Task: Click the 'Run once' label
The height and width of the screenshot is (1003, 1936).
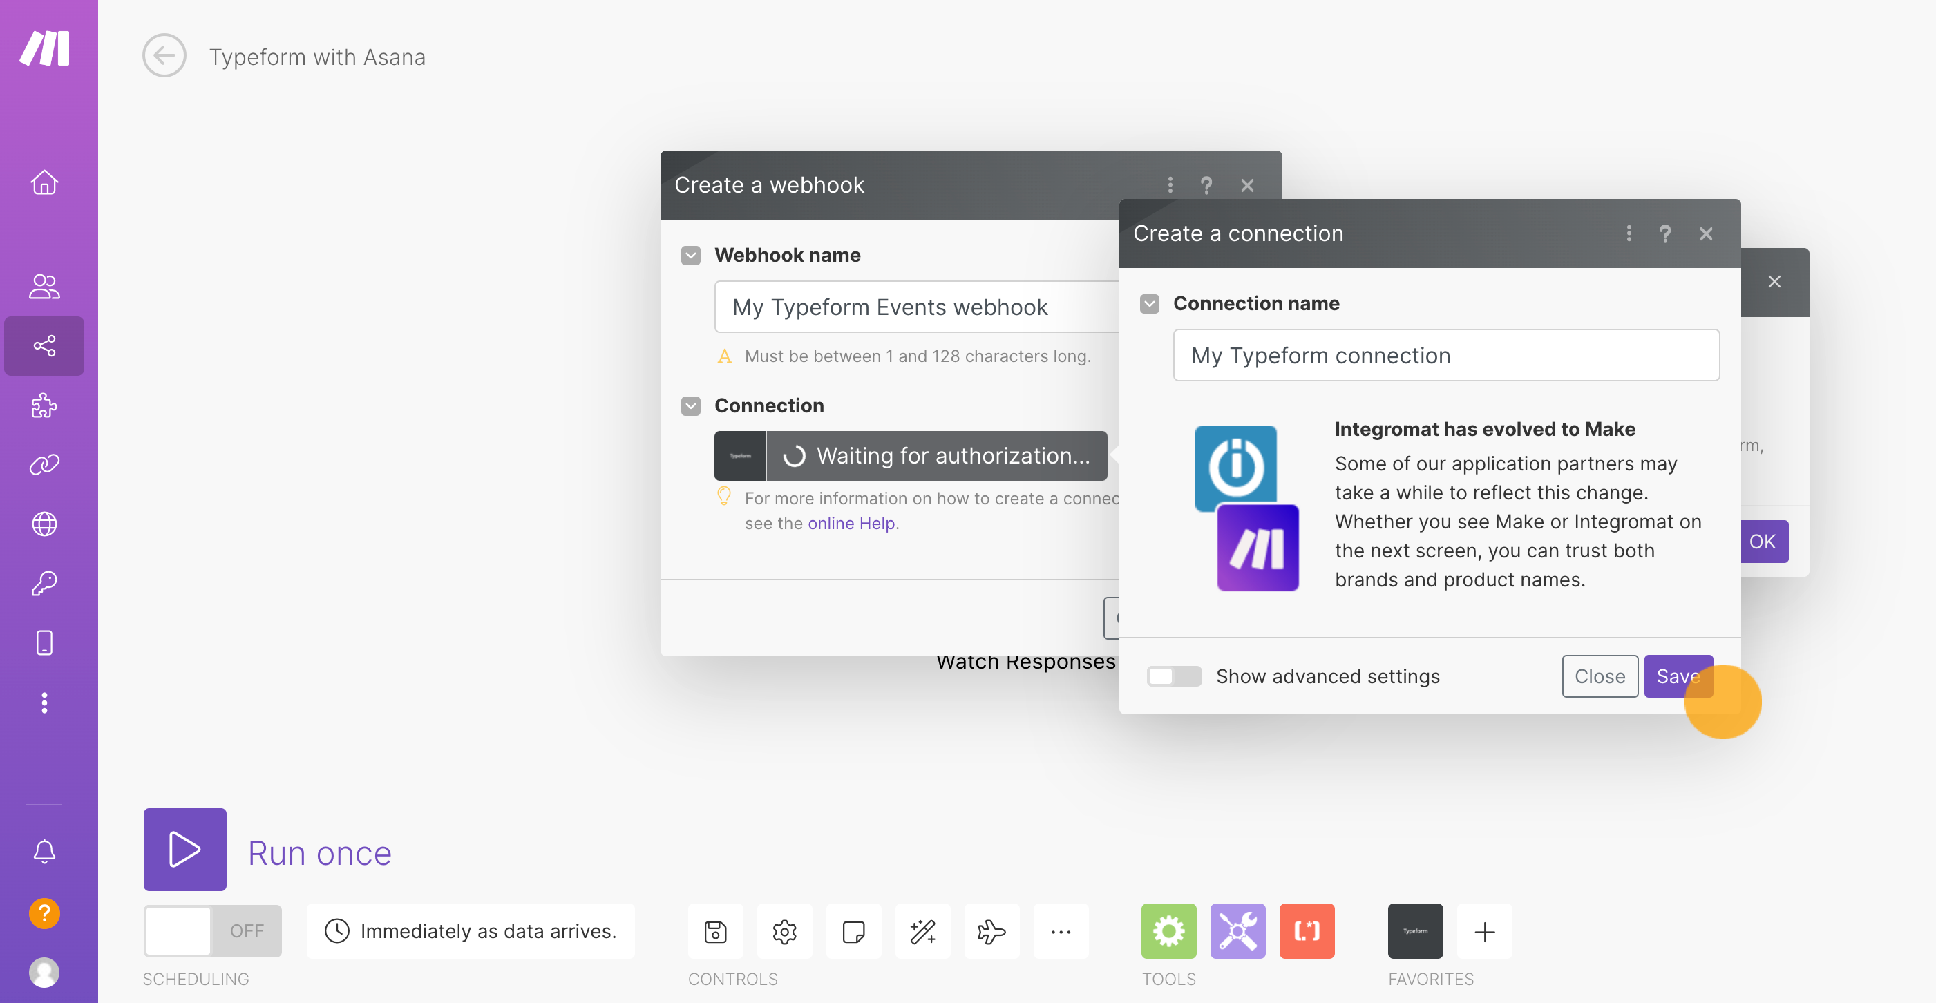Action: pyautogui.click(x=319, y=852)
